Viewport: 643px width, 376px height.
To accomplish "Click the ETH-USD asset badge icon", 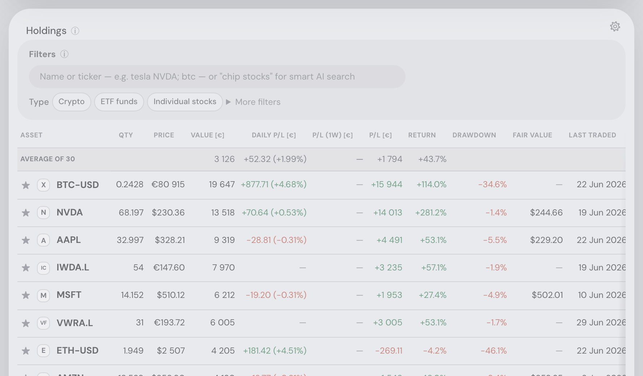I will click(43, 350).
